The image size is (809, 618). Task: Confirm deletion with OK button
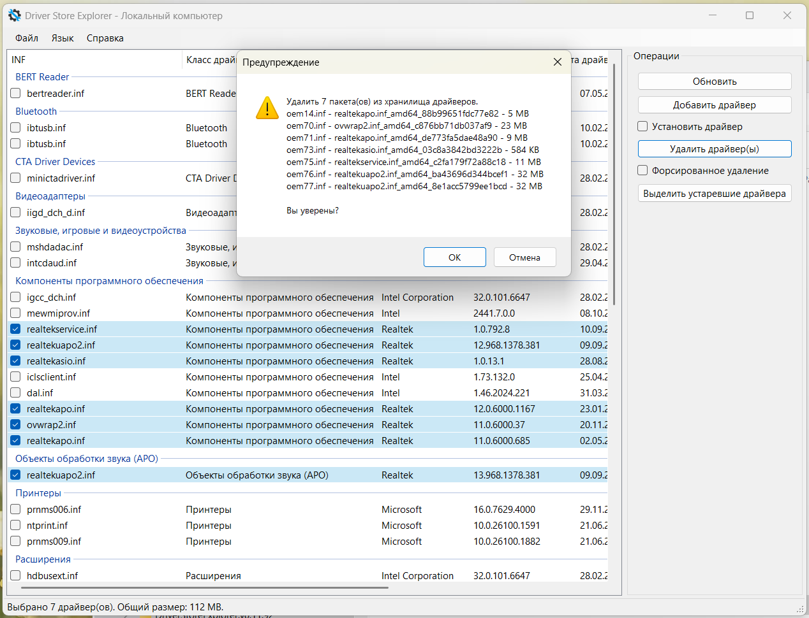(455, 257)
